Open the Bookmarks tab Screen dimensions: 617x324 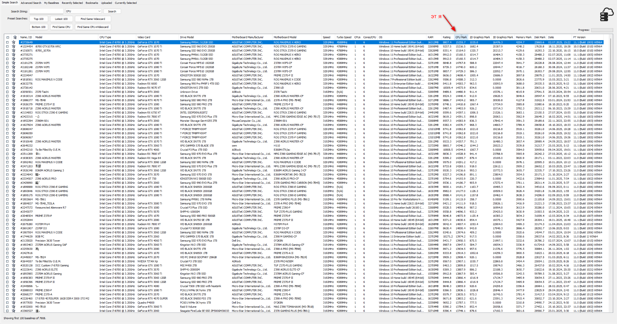[x=92, y=3]
